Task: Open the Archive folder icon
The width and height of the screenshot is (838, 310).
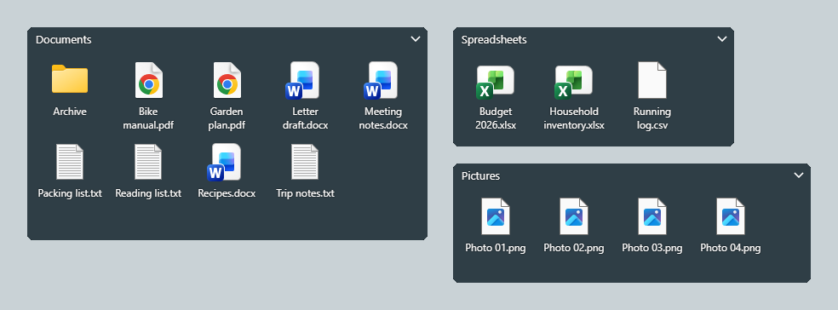Action: (x=70, y=79)
